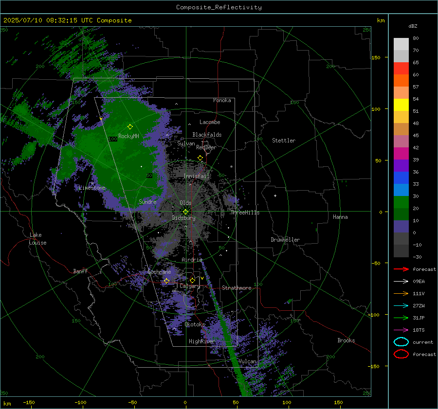Click the red forecast arrow legend icon
The image size is (438, 409).
(401, 269)
